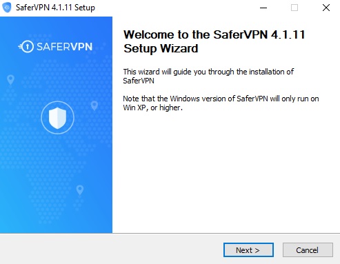Screen dimensions: 340x264
Task: Close the setup window
Action: pos(326,8)
